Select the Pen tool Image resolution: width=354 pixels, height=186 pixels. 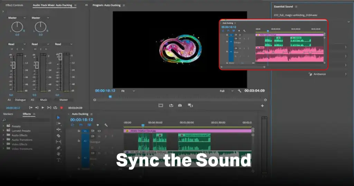58,148
